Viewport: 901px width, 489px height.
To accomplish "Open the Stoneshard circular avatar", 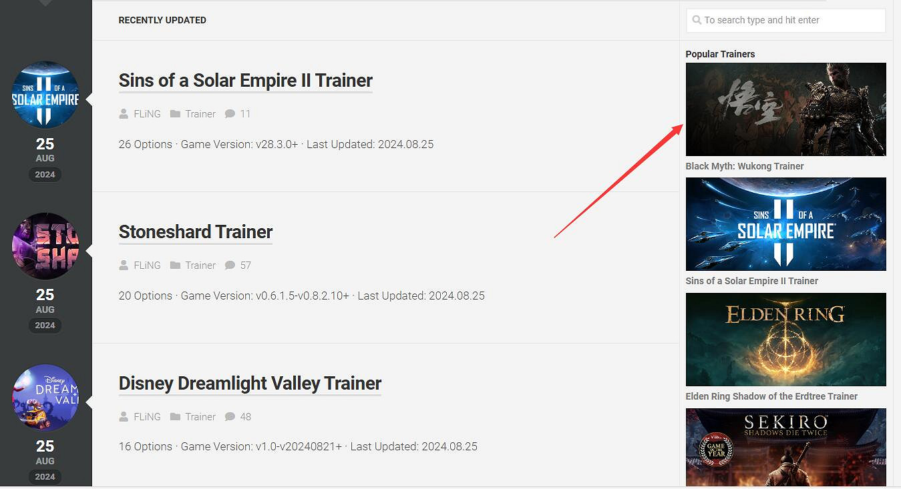I will 45,246.
